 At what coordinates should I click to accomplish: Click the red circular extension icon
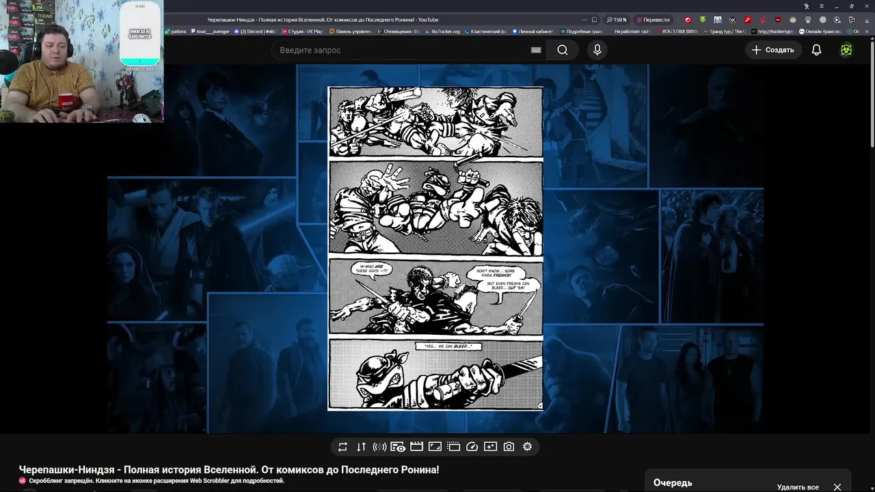pos(688,20)
